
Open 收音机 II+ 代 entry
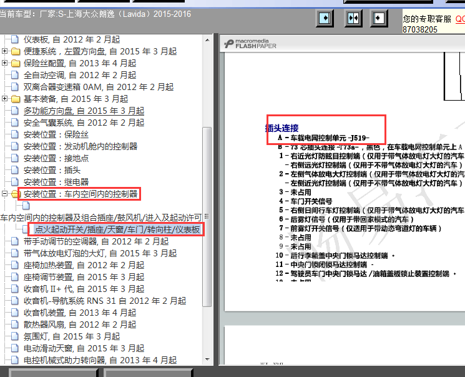pos(84,289)
